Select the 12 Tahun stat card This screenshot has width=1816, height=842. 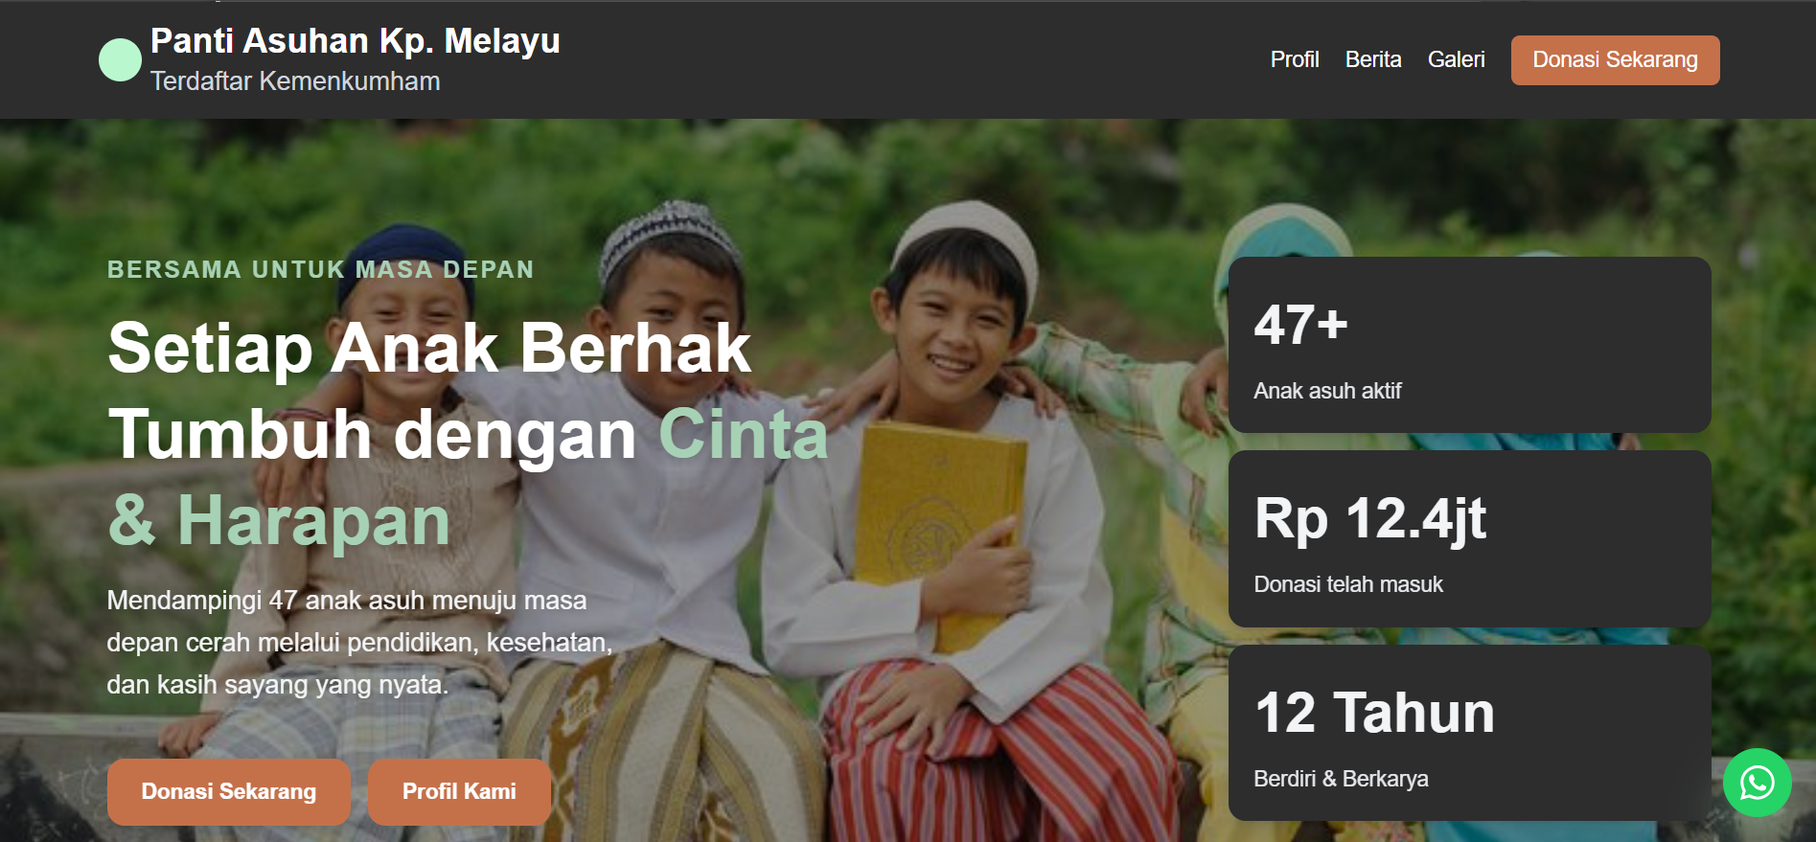[1469, 733]
